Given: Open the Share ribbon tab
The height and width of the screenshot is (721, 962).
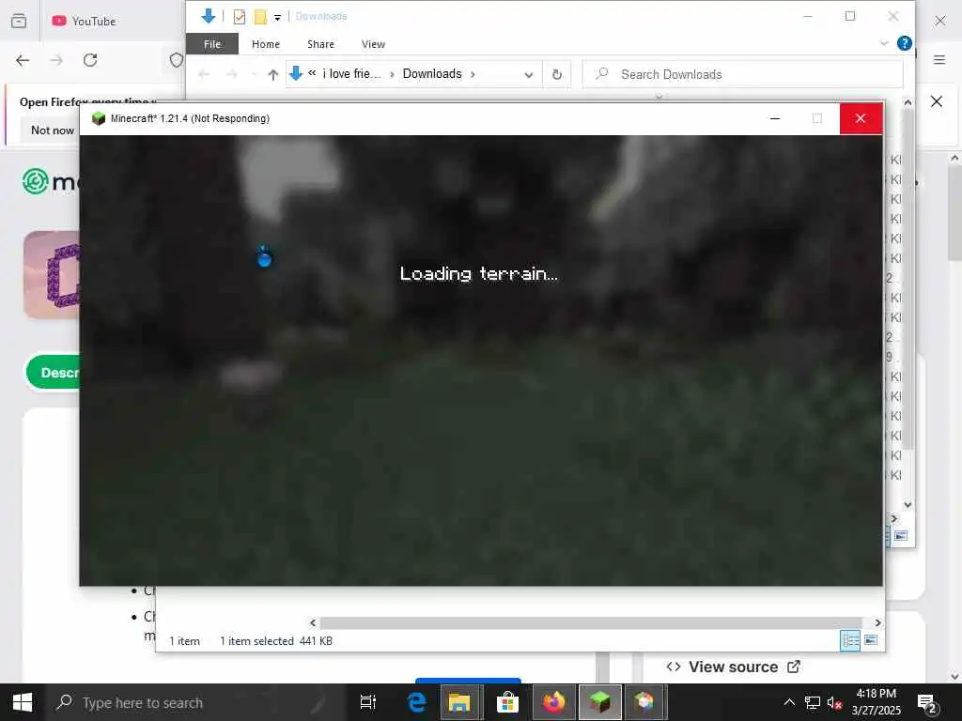Looking at the screenshot, I should pyautogui.click(x=320, y=44).
